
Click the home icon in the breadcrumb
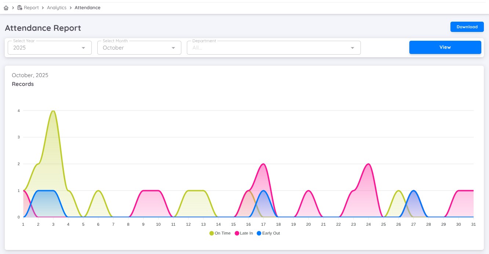coord(6,7)
